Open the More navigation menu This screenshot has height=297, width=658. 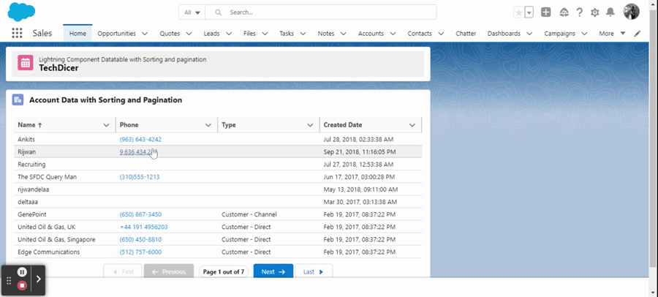coord(612,34)
